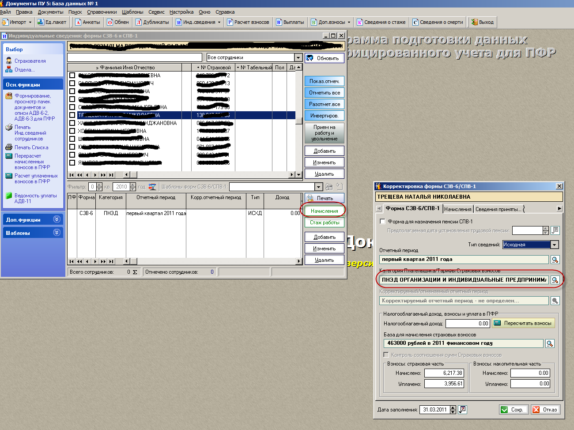Image resolution: width=574 pixels, height=430 pixels.
Task: Open the Тип сведений Исходная dropdown
Action: [555, 245]
